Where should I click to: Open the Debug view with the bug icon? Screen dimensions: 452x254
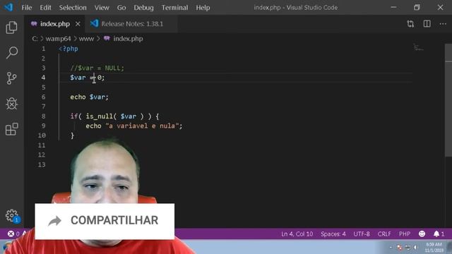pos(11,104)
